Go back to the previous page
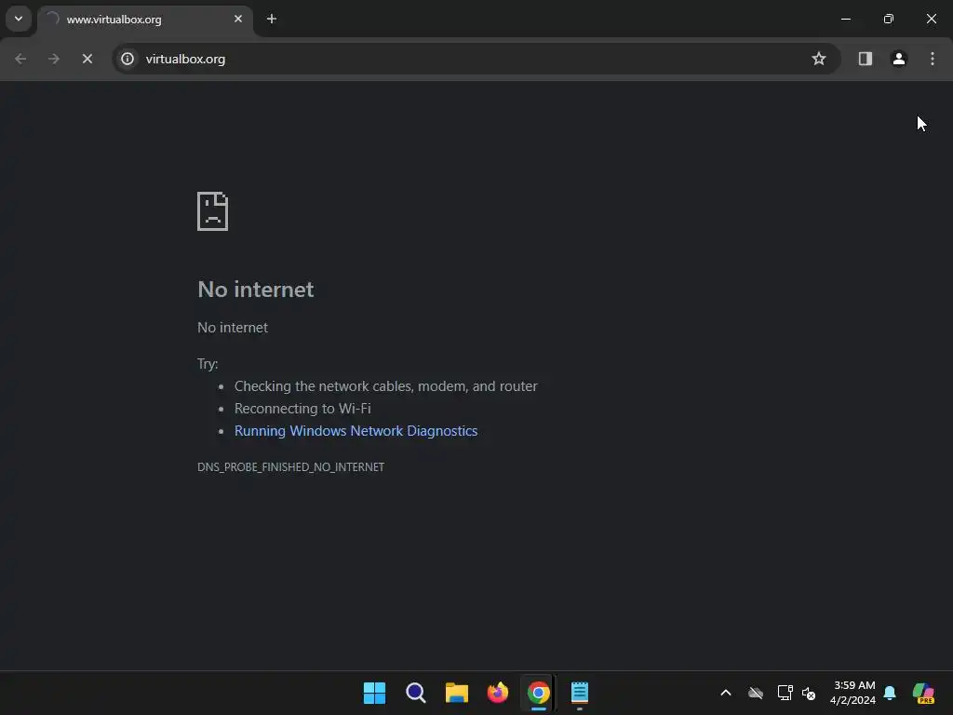The image size is (953, 715). tap(20, 59)
